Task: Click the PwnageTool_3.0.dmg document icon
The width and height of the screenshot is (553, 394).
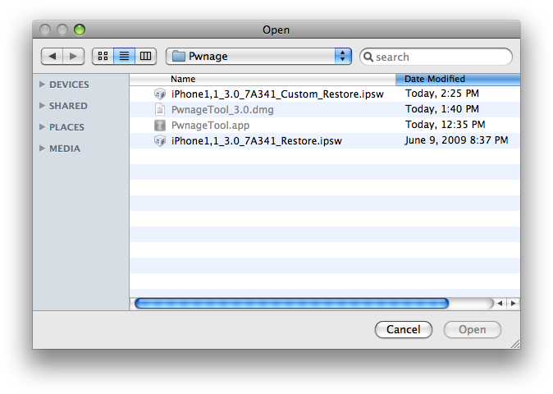Action: pyautogui.click(x=160, y=110)
